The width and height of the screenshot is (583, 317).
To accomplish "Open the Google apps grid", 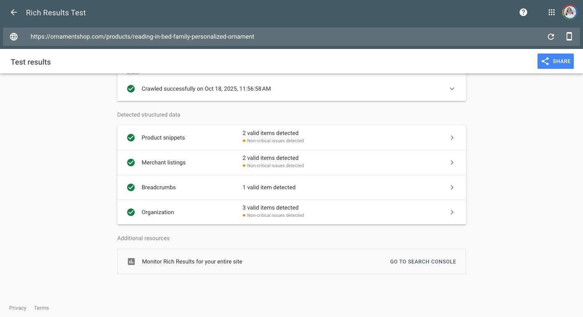I will 551,13.
